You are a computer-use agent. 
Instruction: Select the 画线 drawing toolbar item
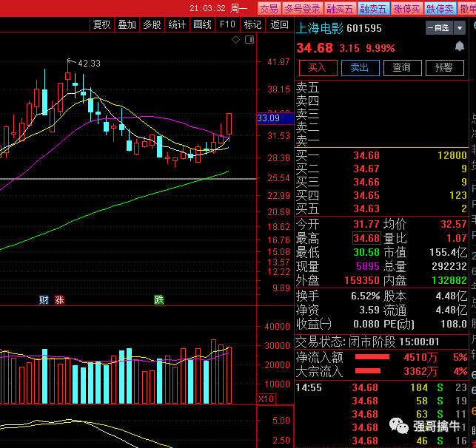[202, 24]
